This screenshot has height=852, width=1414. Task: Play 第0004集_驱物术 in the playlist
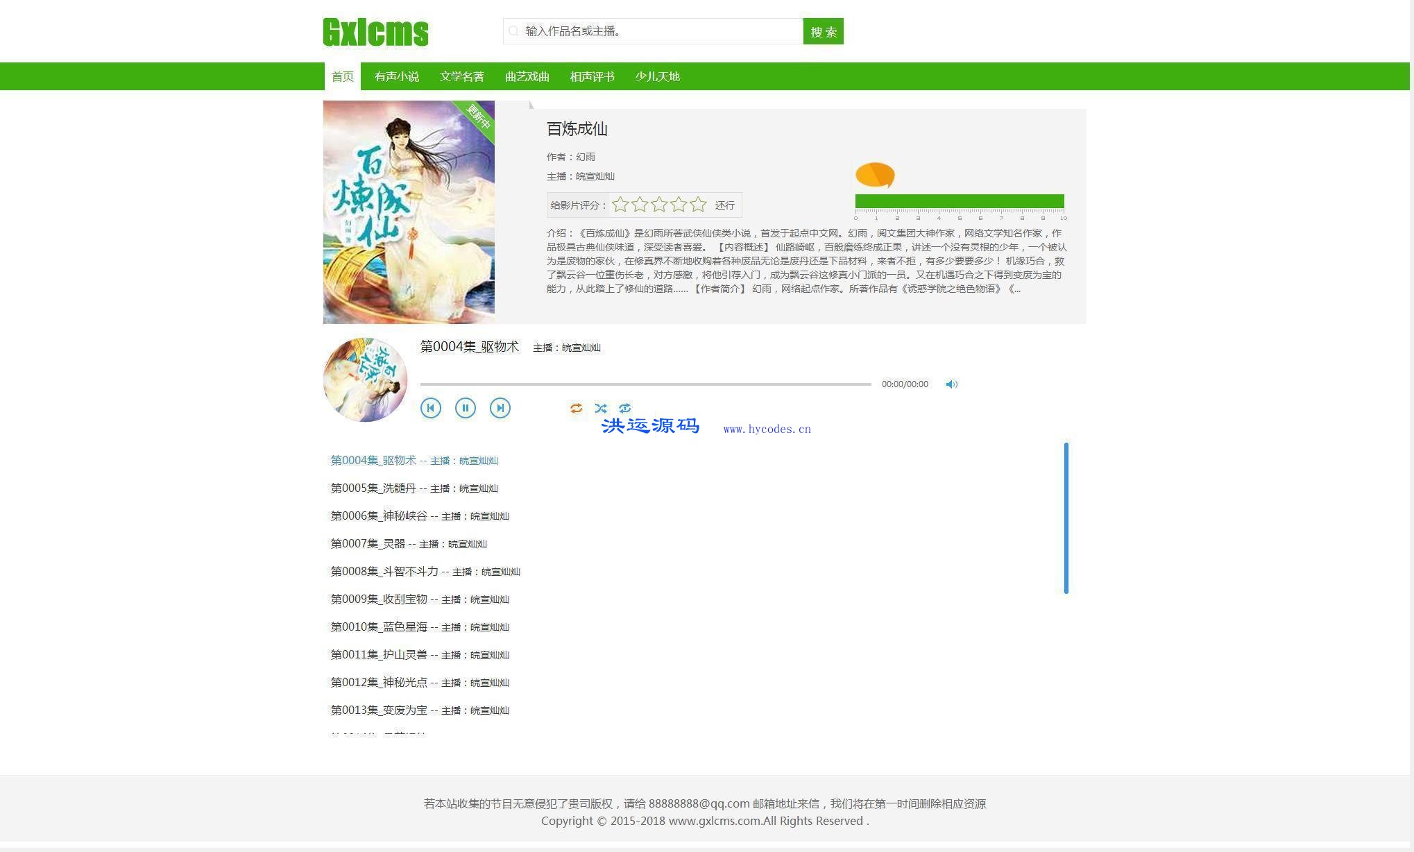tap(414, 461)
